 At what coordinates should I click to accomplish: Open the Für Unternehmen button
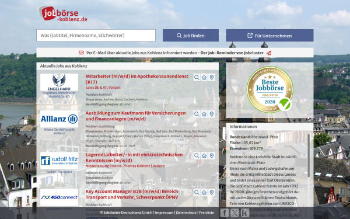[x=269, y=35]
